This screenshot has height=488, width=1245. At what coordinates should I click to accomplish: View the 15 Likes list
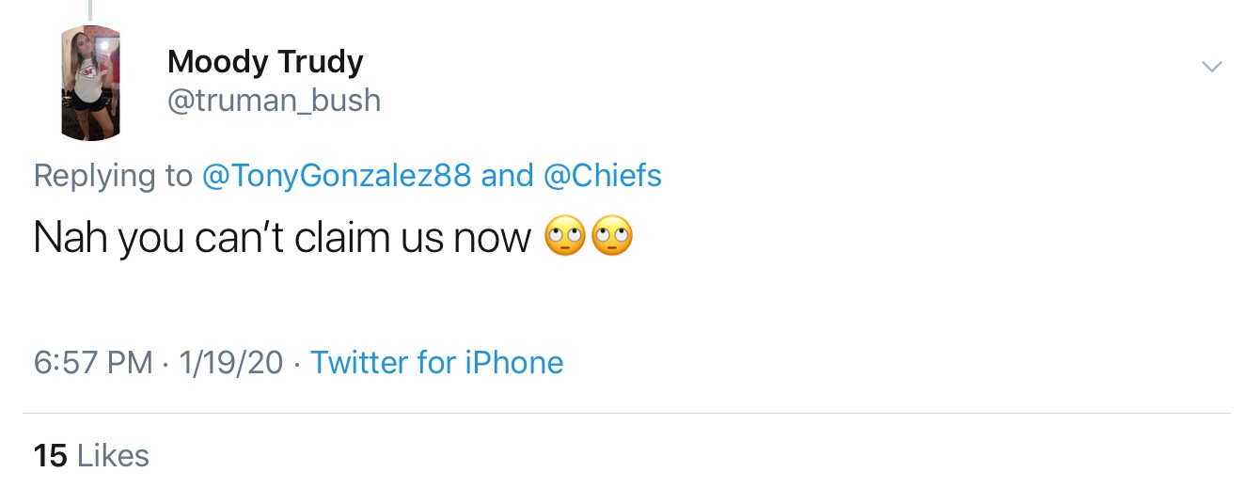(91, 456)
